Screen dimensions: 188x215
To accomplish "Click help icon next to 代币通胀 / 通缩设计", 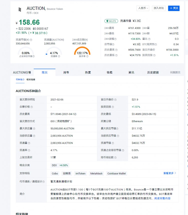I will coord(43,182).
